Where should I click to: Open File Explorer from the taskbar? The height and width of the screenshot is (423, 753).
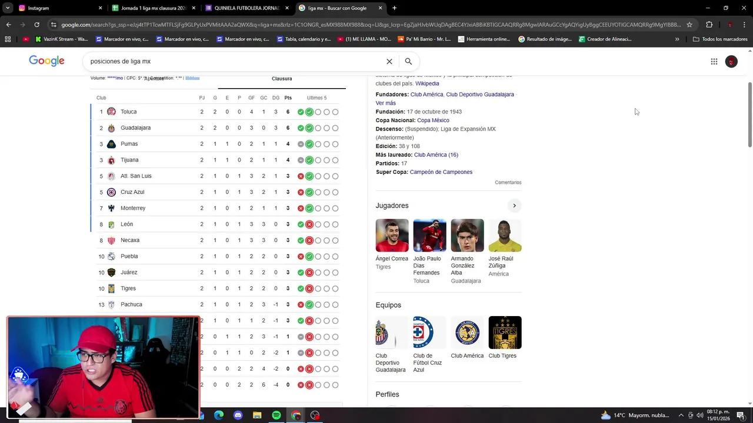coord(257,415)
